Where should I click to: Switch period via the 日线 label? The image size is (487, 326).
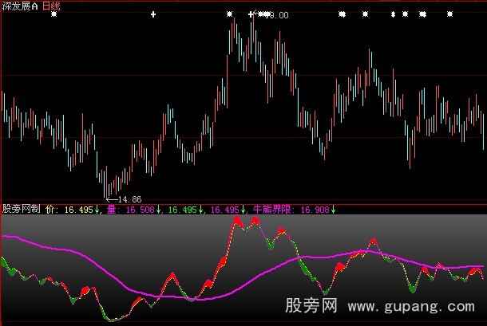pos(51,6)
